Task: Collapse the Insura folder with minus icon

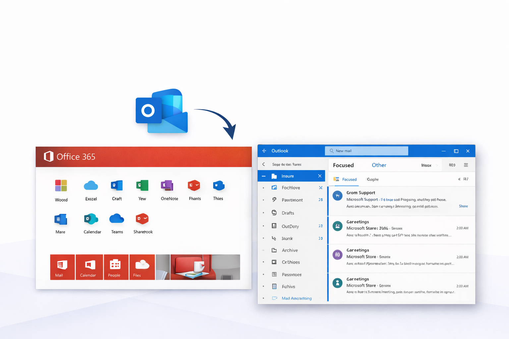Action: point(263,176)
